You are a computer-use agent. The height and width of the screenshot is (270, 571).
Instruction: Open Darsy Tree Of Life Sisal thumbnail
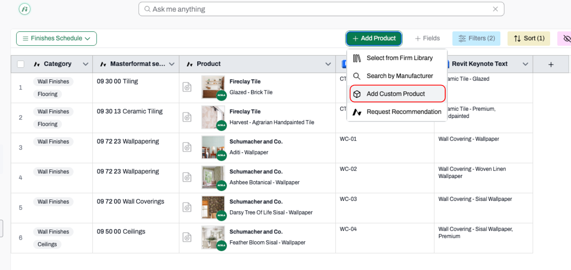[213, 207]
